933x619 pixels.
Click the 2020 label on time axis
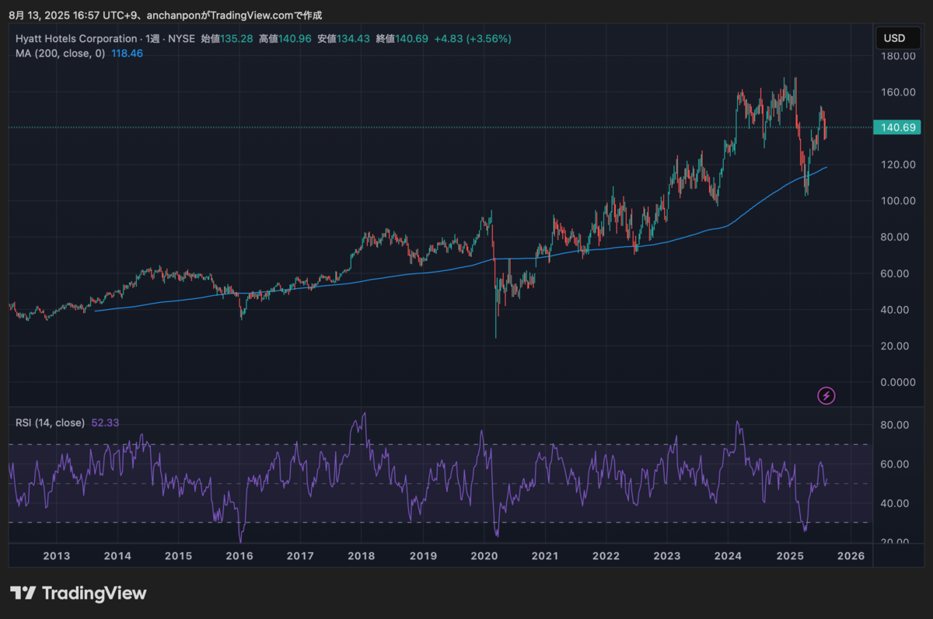pos(484,556)
